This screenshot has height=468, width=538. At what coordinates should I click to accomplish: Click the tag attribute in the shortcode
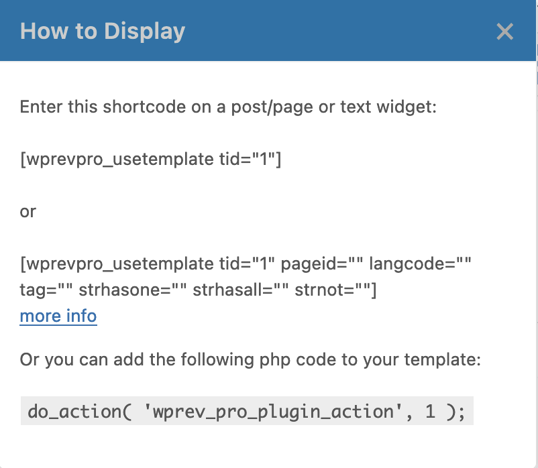pos(46,290)
